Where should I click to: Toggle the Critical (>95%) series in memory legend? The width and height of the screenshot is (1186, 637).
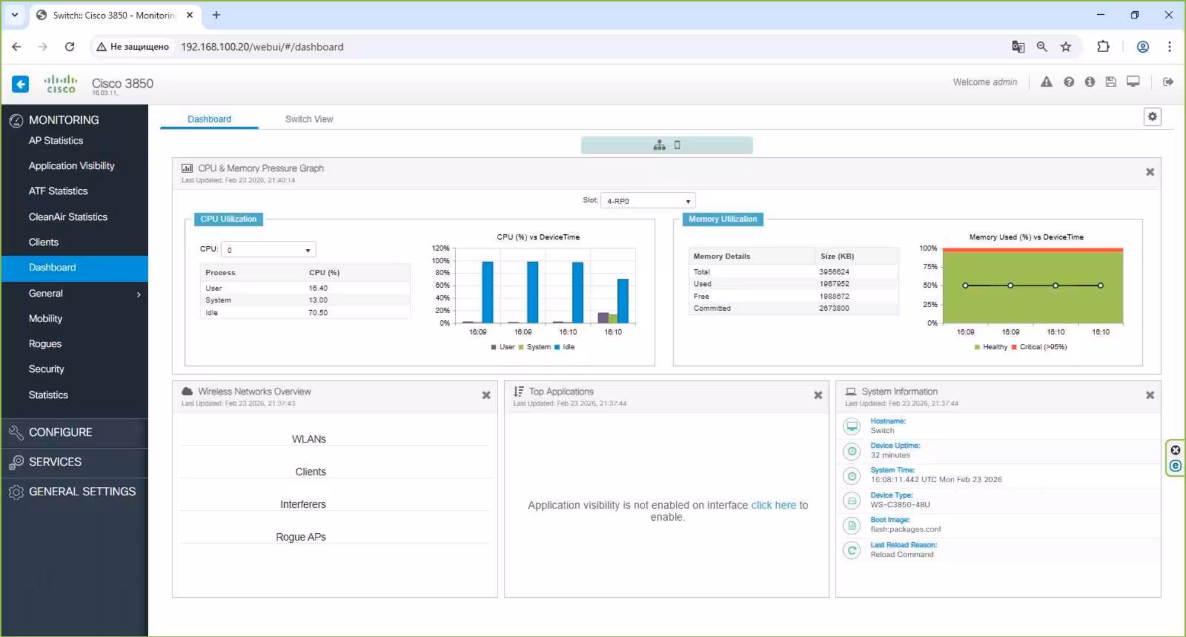1039,347
